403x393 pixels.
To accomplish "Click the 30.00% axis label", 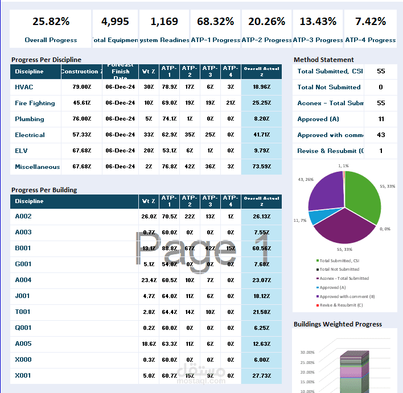I will (307, 353).
